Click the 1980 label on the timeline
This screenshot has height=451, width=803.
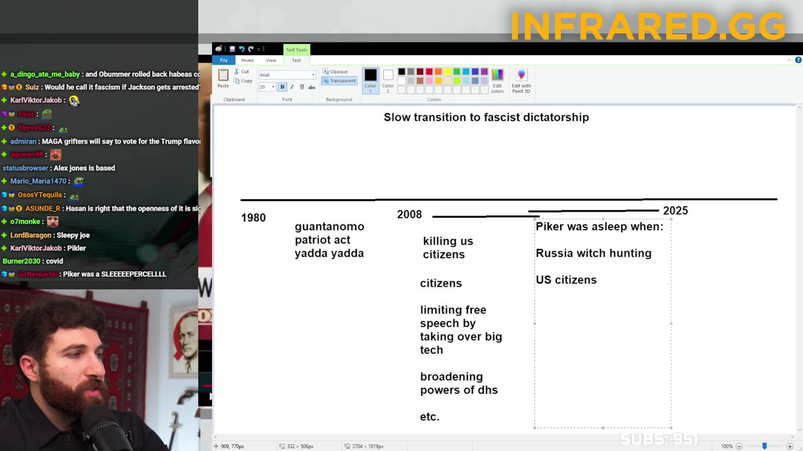click(253, 217)
